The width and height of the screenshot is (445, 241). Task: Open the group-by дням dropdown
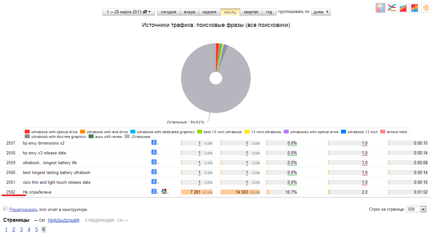click(x=321, y=12)
